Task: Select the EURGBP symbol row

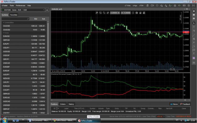Action: point(24,67)
